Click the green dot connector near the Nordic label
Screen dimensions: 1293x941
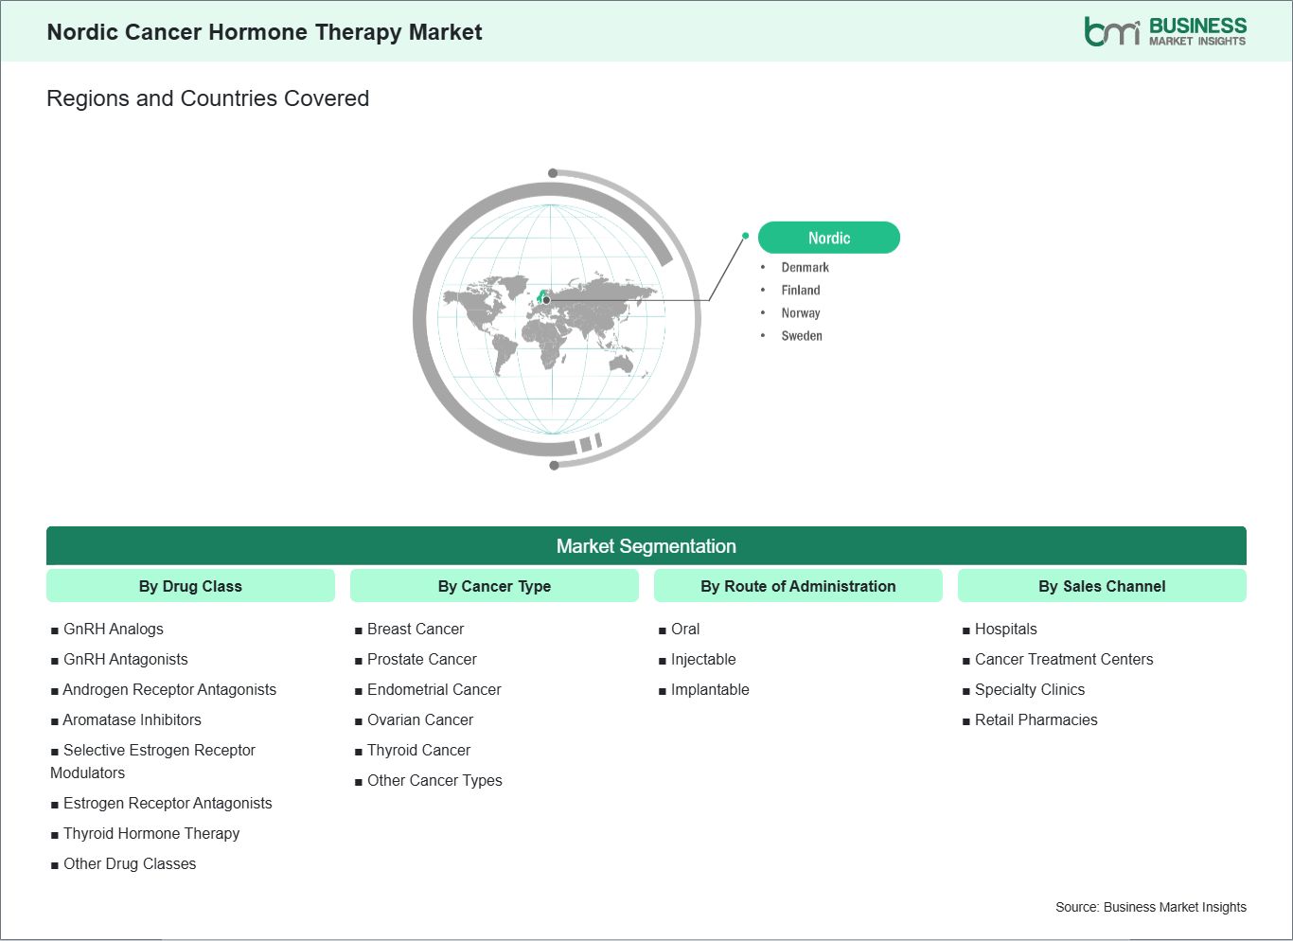(747, 235)
